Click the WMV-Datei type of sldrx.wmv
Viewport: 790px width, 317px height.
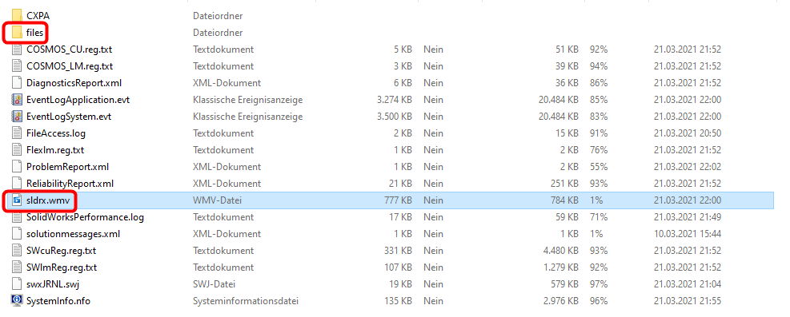[217, 200]
